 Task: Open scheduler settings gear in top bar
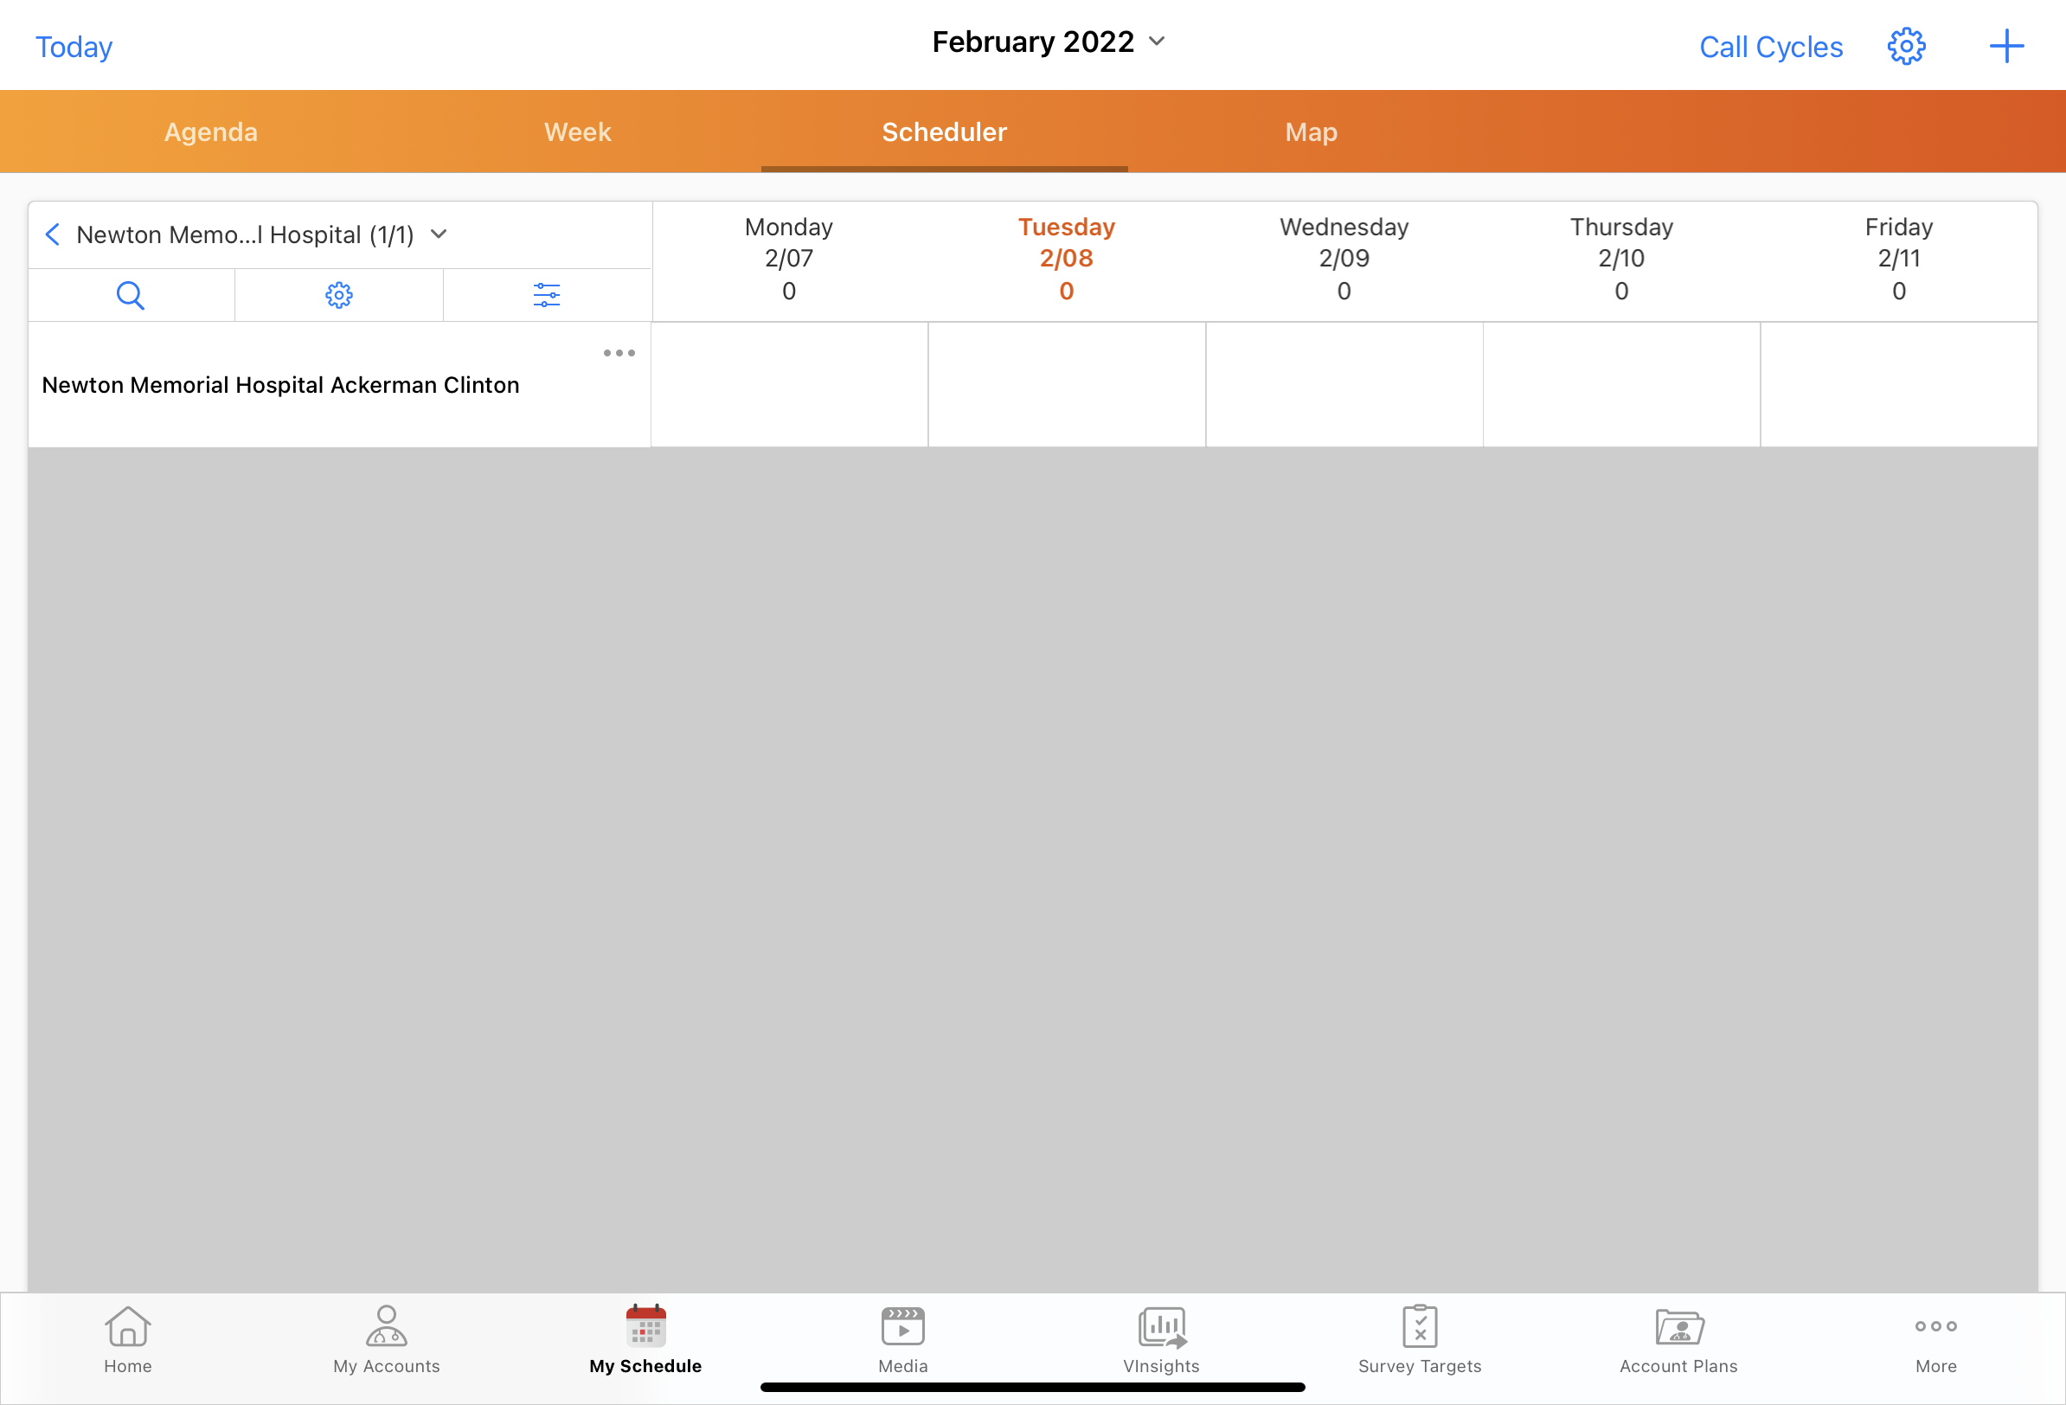(1906, 46)
